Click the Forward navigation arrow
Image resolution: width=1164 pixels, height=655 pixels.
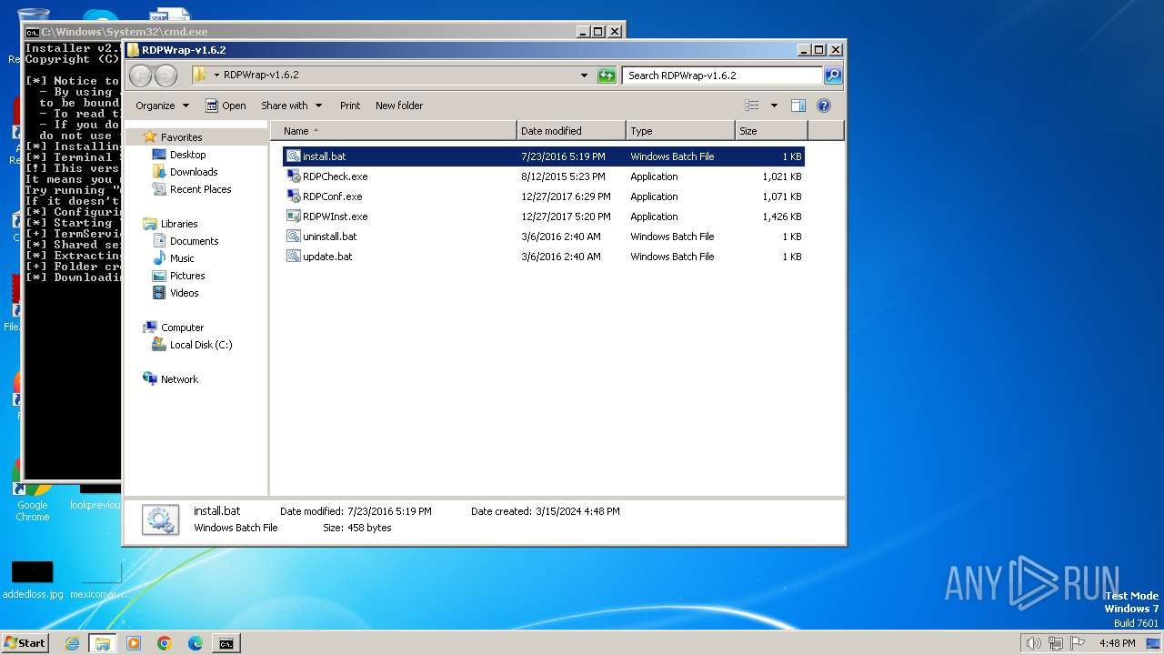coord(166,76)
